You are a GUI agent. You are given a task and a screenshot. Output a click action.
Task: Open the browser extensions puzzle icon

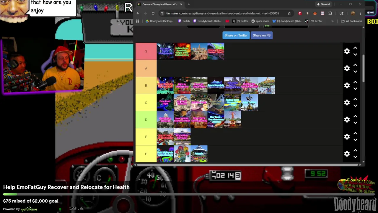click(x=330, y=13)
